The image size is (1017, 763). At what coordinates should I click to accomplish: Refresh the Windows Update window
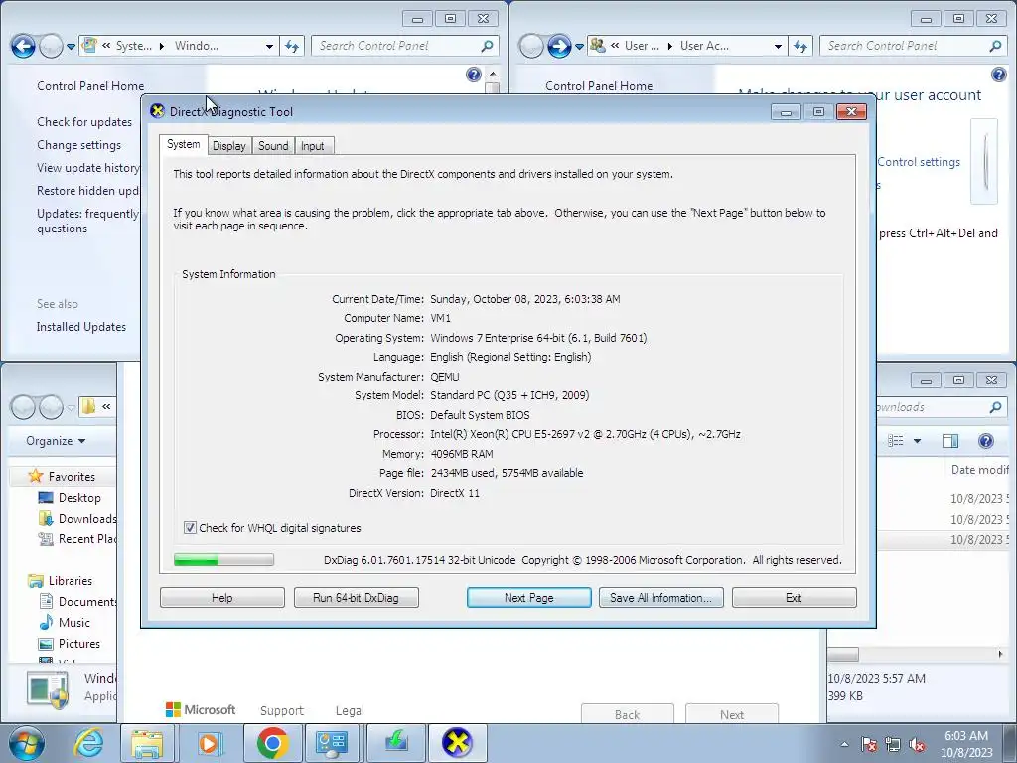click(x=292, y=46)
